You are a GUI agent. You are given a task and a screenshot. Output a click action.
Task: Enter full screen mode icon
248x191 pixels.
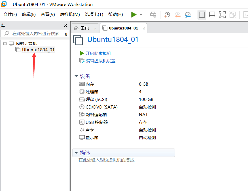tap(222, 15)
